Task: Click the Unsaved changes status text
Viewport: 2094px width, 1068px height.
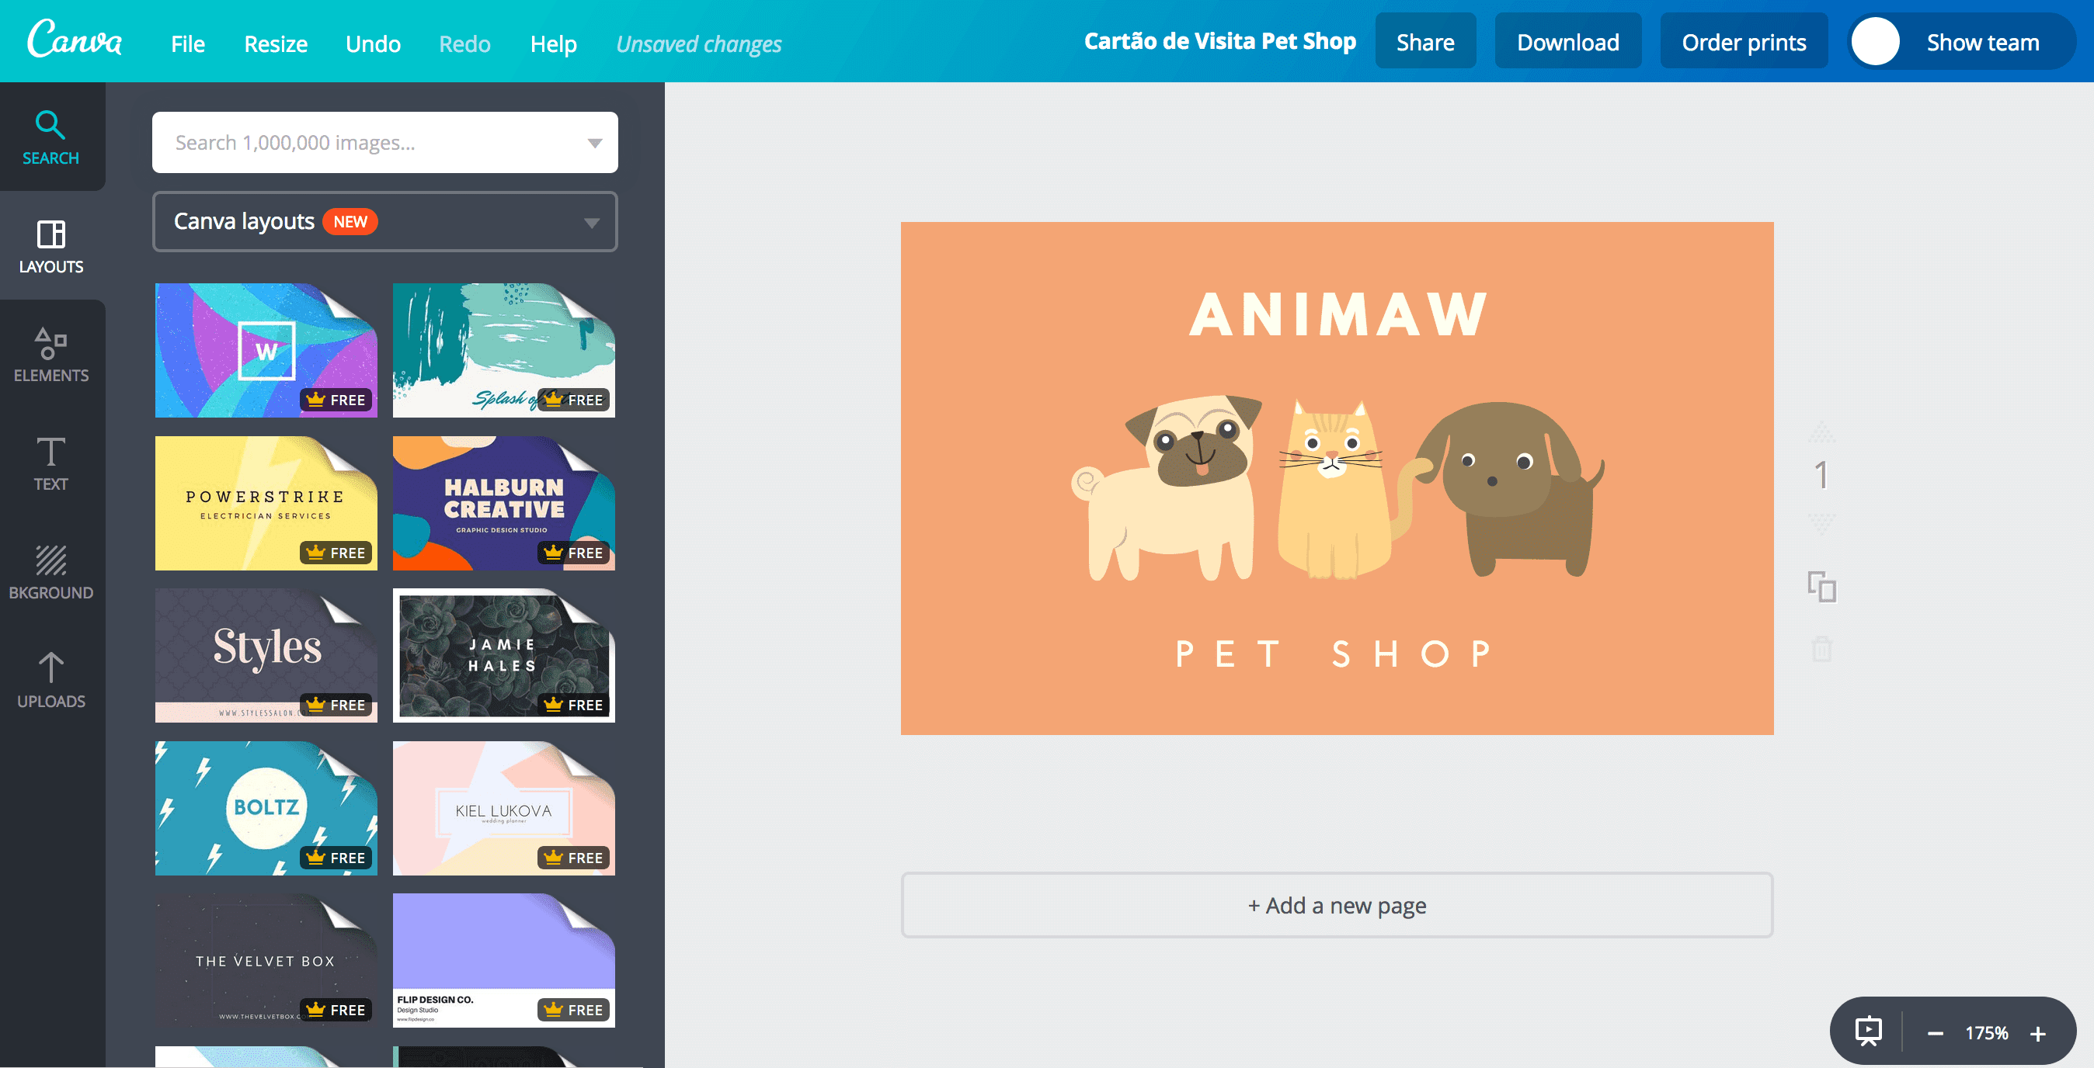Action: (698, 44)
